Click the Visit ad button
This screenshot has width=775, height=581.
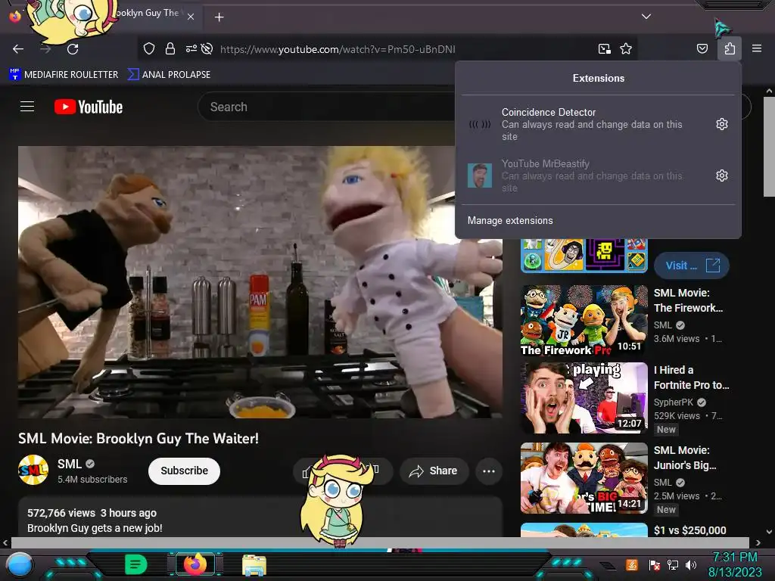click(691, 266)
